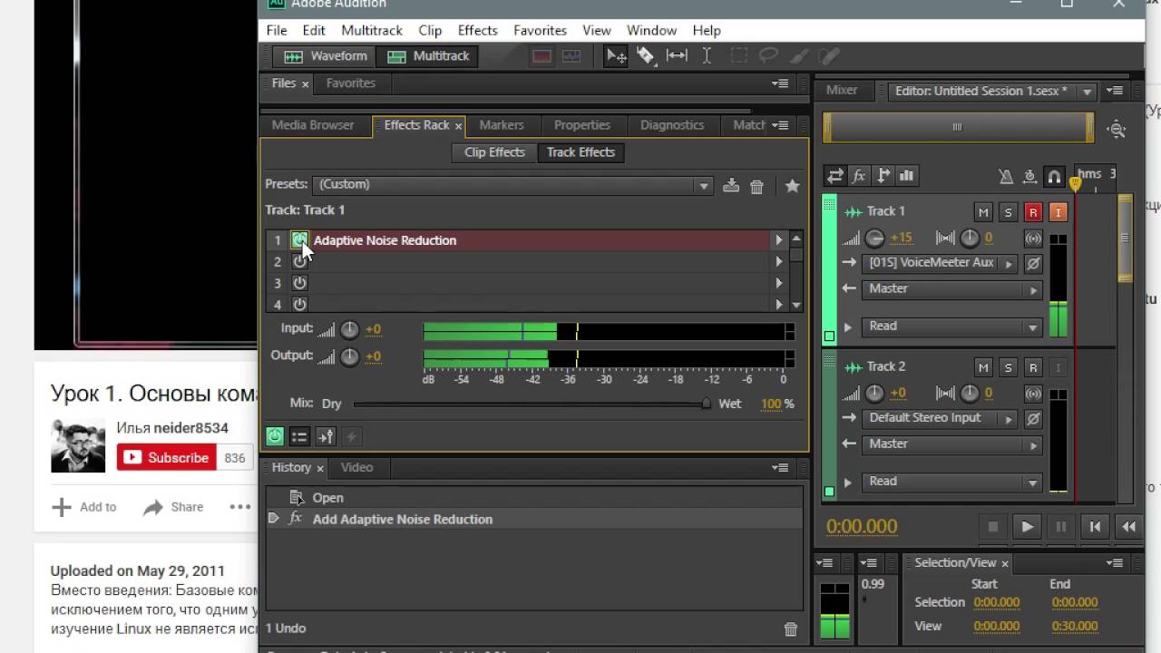Toggle the metronome icon
1161x653 pixels.
[x=1005, y=177]
